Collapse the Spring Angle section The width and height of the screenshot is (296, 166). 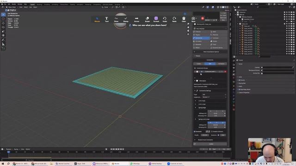tap(196, 107)
